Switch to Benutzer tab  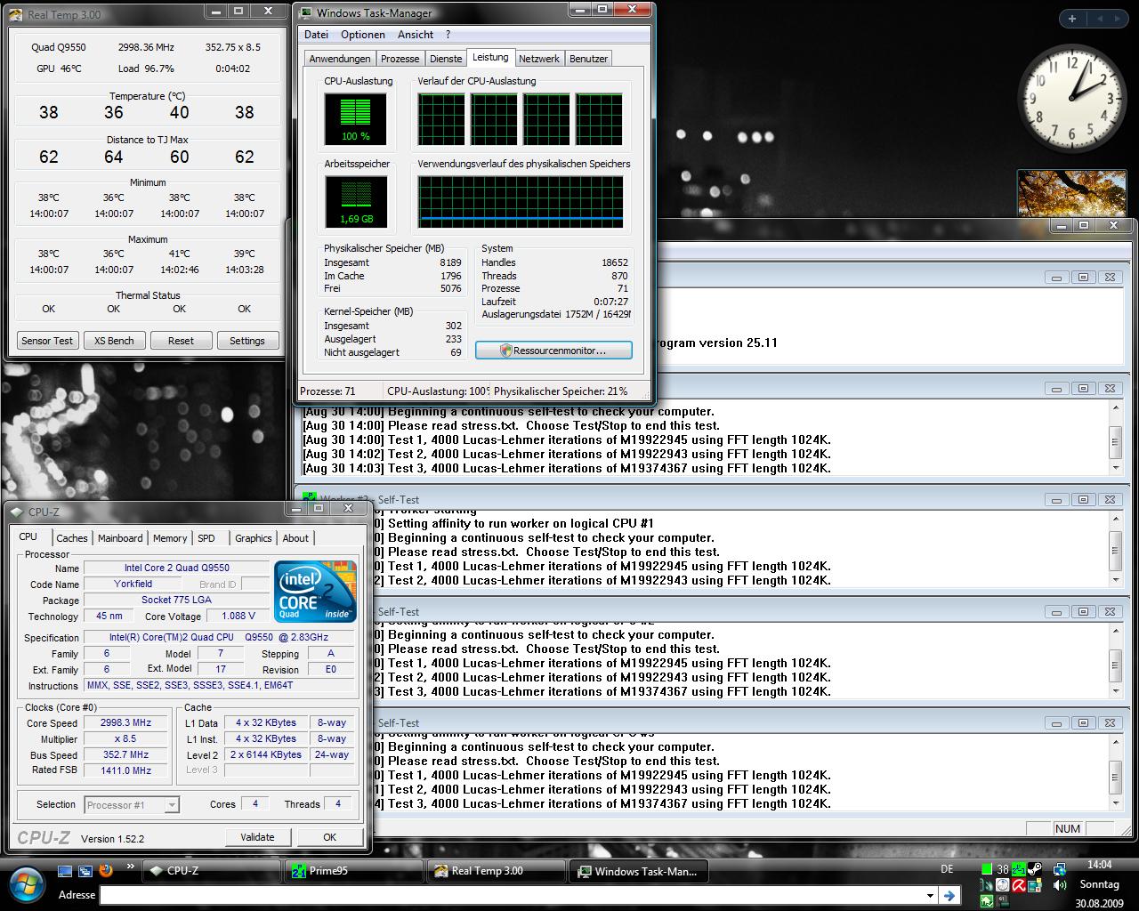click(589, 59)
